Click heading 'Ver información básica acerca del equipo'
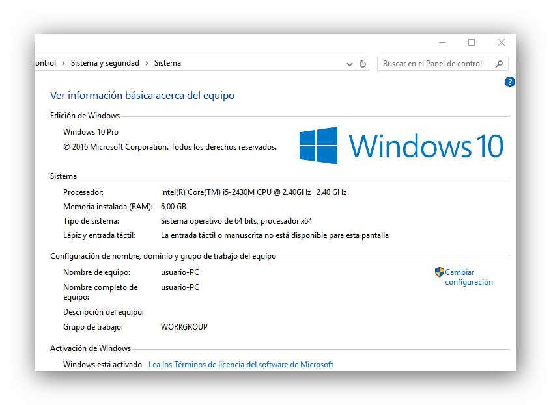Image resolution: width=551 pixels, height=405 pixels. (x=143, y=96)
